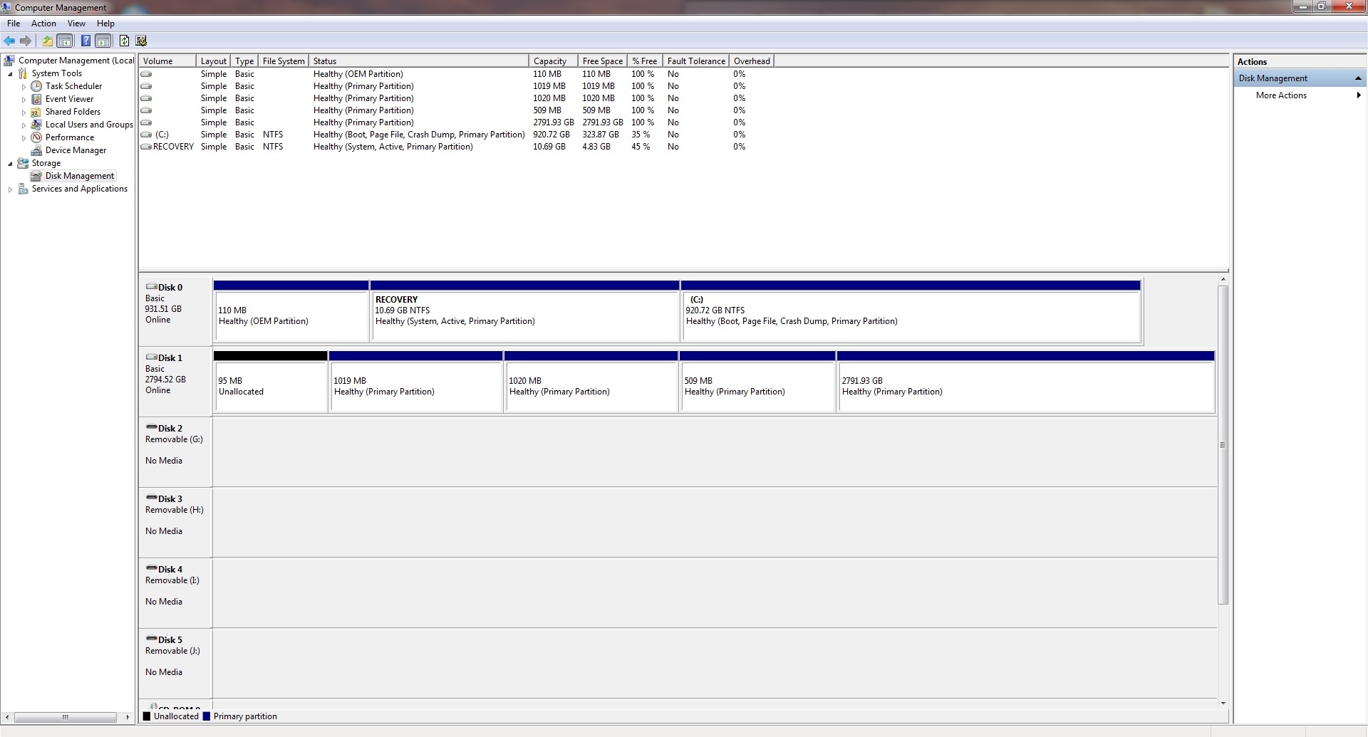The width and height of the screenshot is (1368, 737).
Task: Click drive icon of the 110 MB OEM volume row
Action: click(146, 74)
